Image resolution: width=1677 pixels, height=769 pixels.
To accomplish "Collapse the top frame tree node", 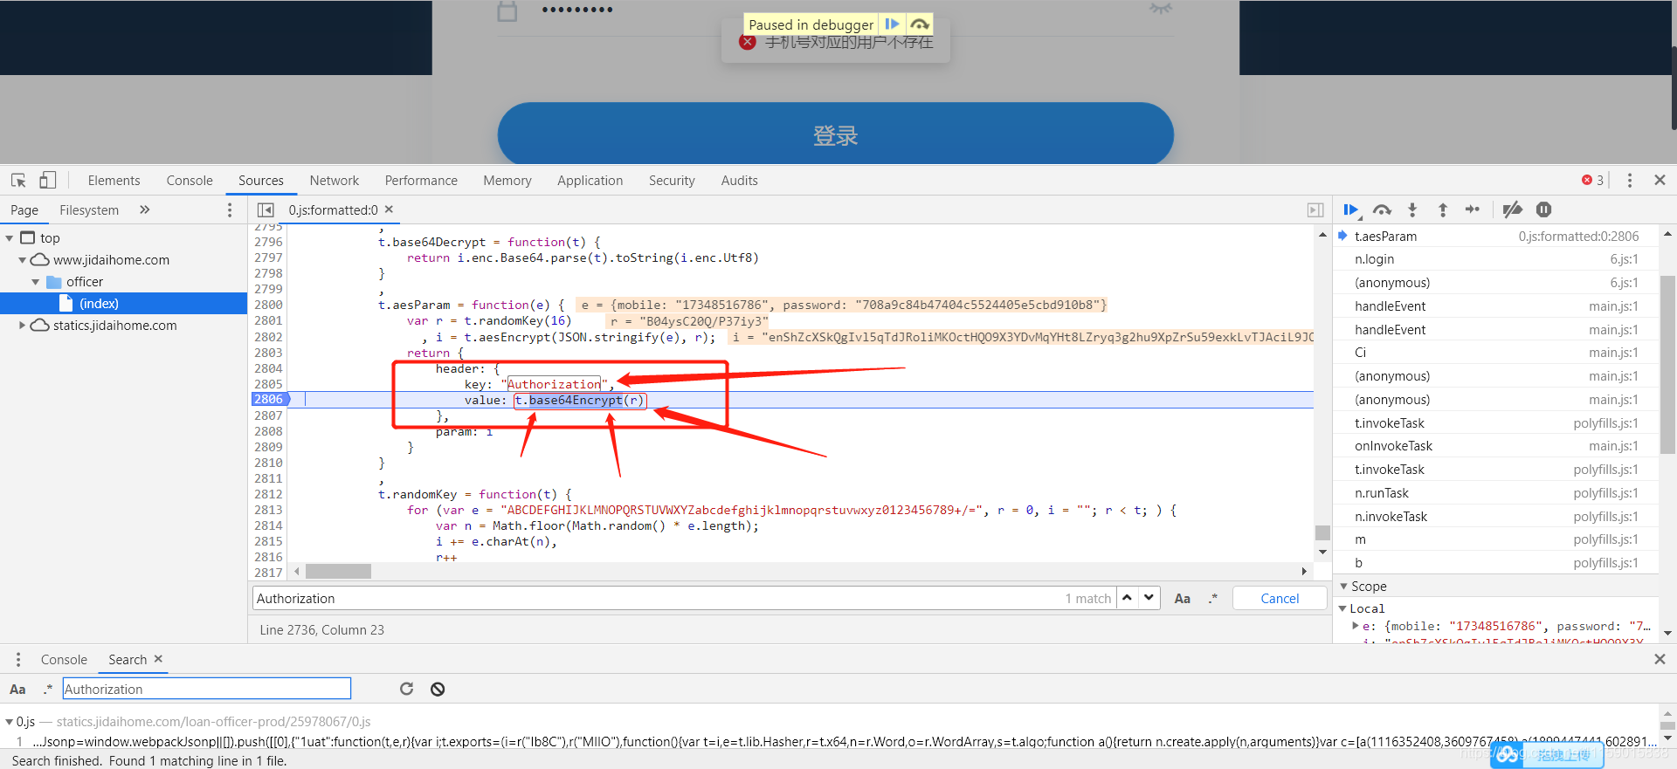I will tap(10, 237).
